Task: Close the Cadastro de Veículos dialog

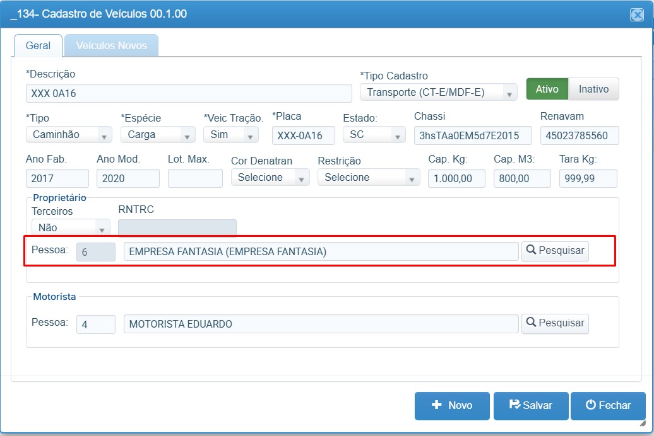Action: click(x=637, y=15)
